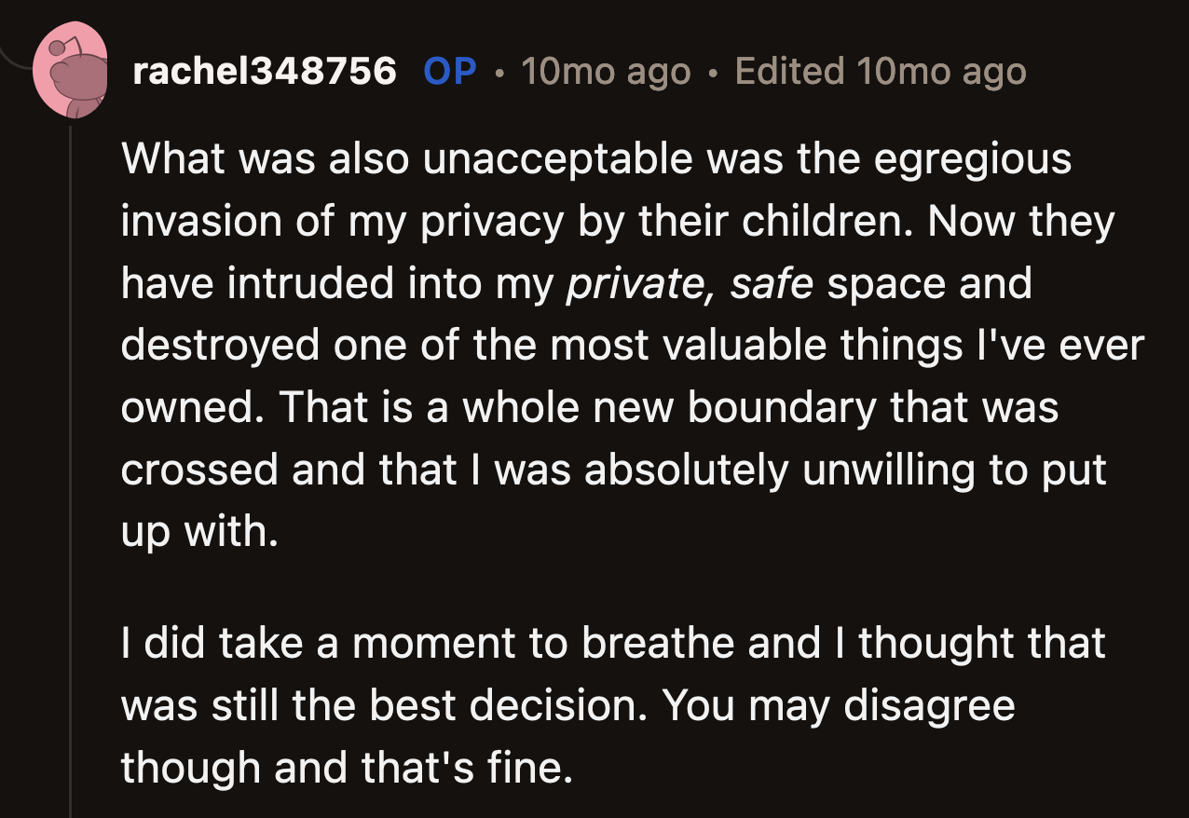Collapse the comment thread line
The height and width of the screenshot is (818, 1189).
point(70,466)
